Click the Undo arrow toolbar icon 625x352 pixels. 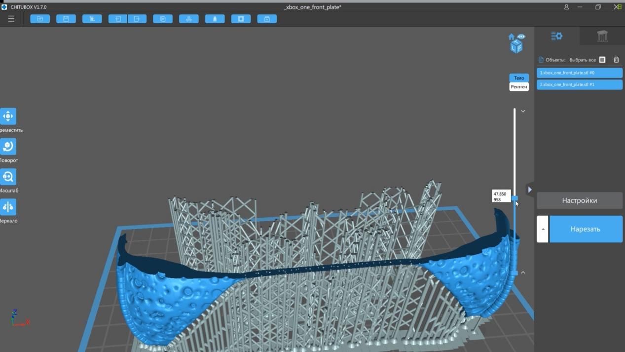tap(118, 19)
